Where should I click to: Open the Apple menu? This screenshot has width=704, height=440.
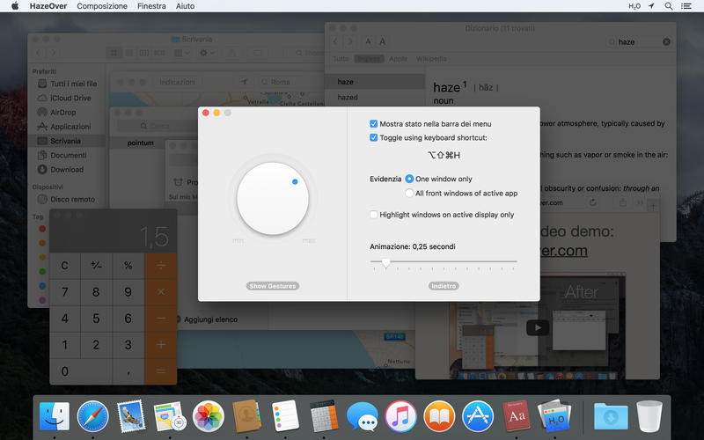(x=15, y=6)
